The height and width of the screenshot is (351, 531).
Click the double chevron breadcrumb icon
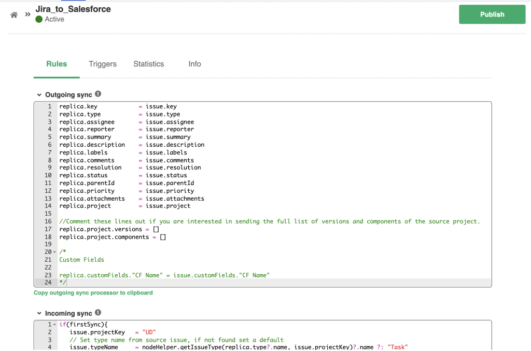click(28, 15)
